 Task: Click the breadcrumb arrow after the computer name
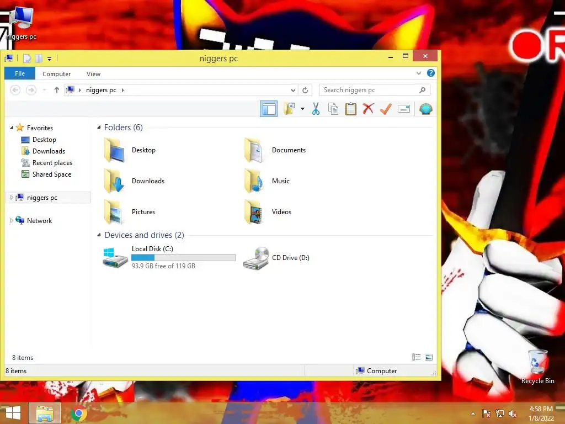[x=123, y=90]
